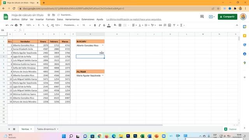Open the Google account avatar

[243, 17]
